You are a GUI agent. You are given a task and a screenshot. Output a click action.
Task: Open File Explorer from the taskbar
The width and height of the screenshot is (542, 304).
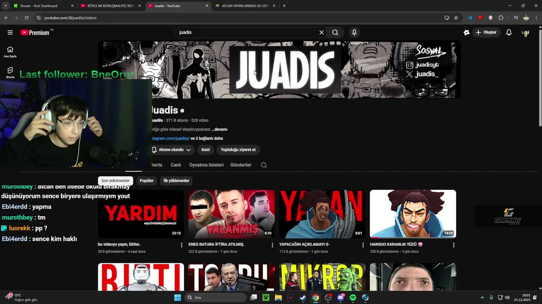278,298
